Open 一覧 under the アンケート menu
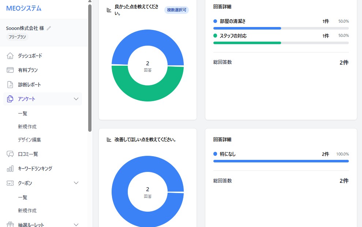362x227 pixels. click(23, 113)
